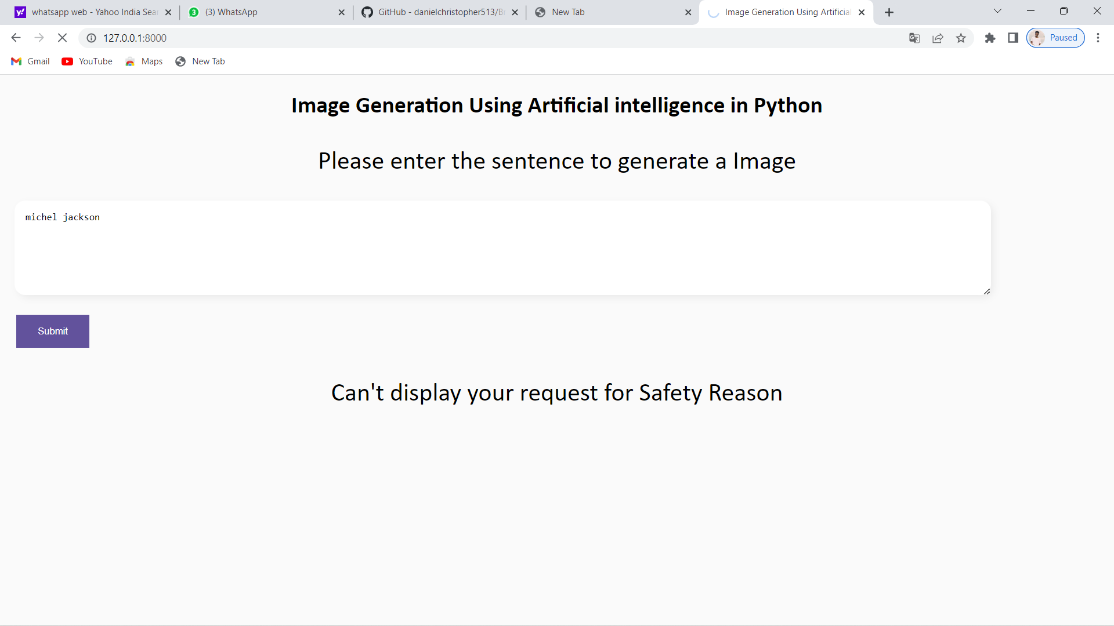This screenshot has height=626, width=1114.
Task: Switch to the GitHub danielchristopher513 tab
Action: click(x=435, y=12)
